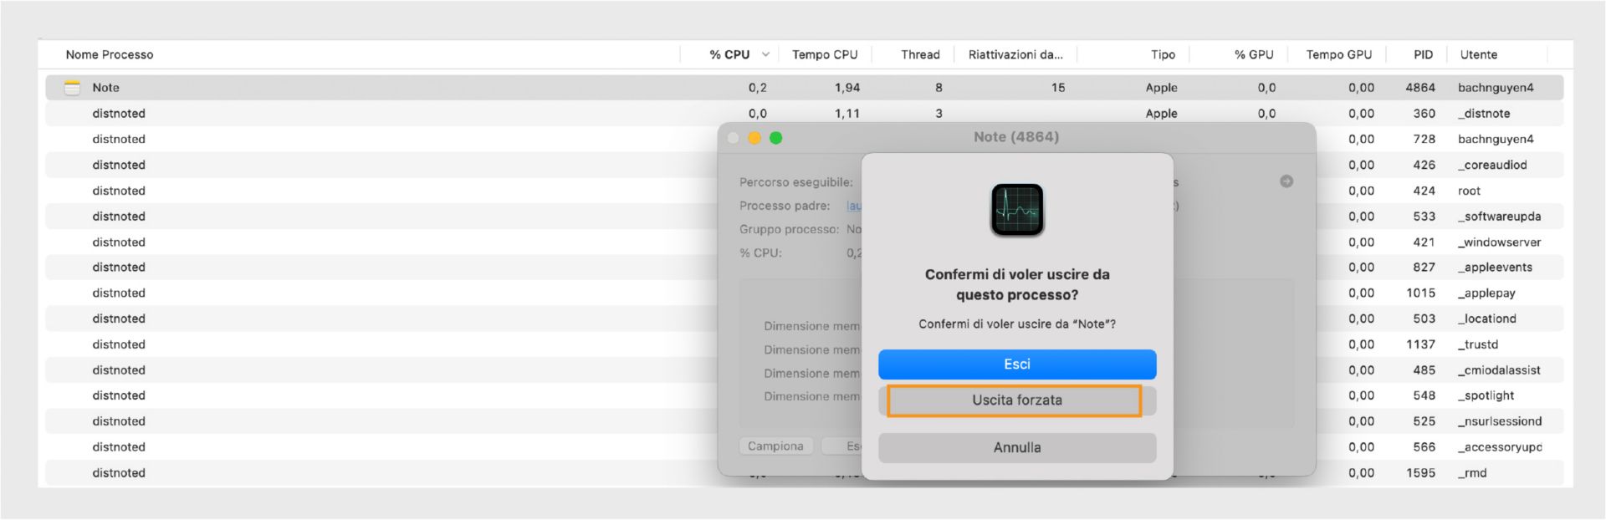The width and height of the screenshot is (1606, 520).
Task: Click the Riattivazioni value 15 for Note
Action: tap(1058, 88)
